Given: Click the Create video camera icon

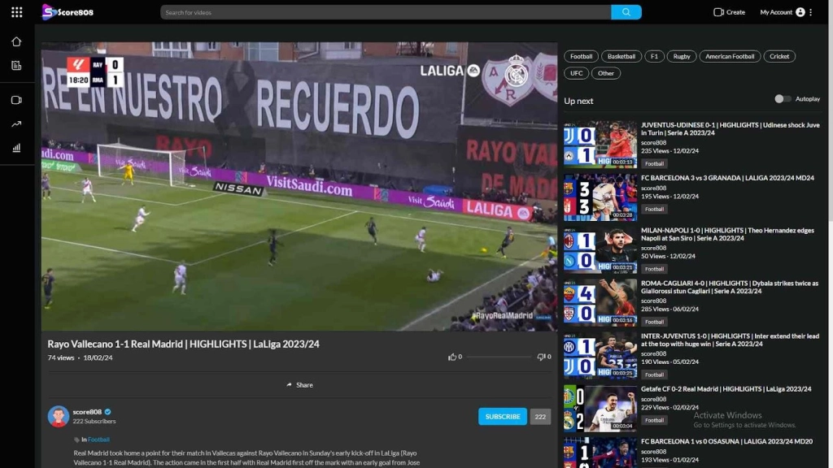Looking at the screenshot, I should coord(718,12).
